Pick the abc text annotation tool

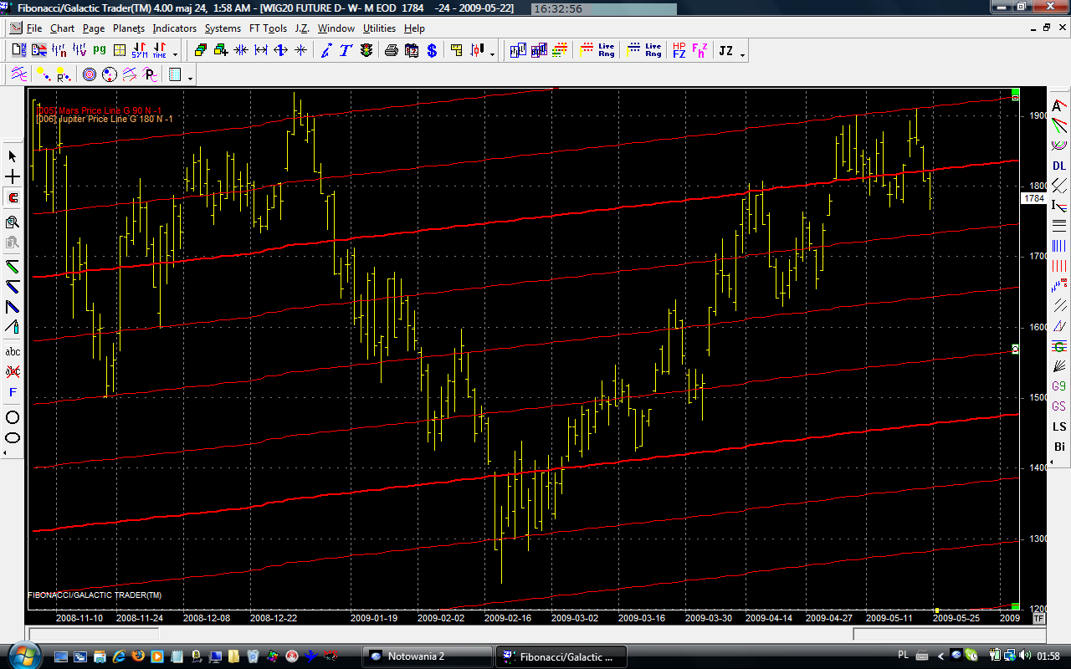[x=13, y=351]
